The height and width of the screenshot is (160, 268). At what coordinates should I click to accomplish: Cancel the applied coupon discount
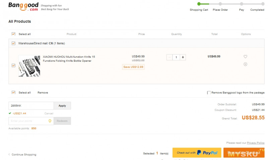pyautogui.click(x=49, y=113)
